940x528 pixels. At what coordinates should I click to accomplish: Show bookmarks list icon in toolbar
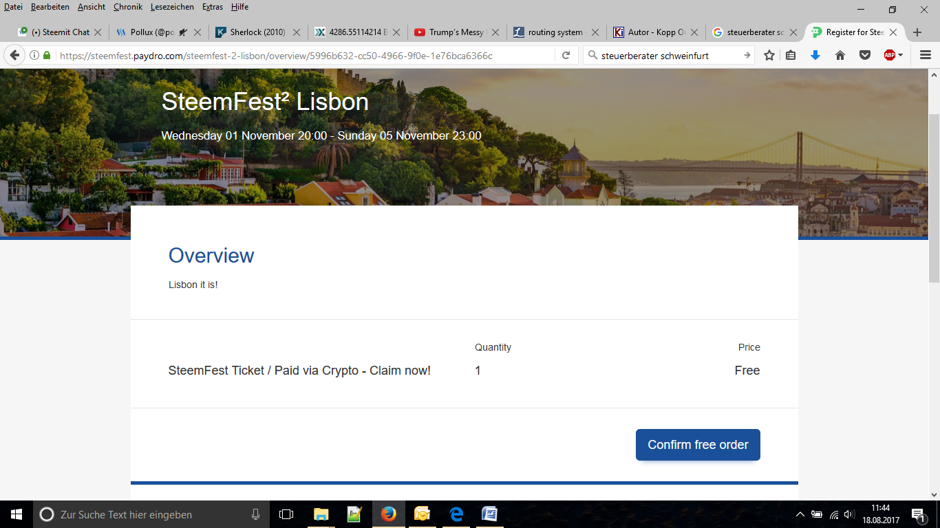pyautogui.click(x=791, y=56)
